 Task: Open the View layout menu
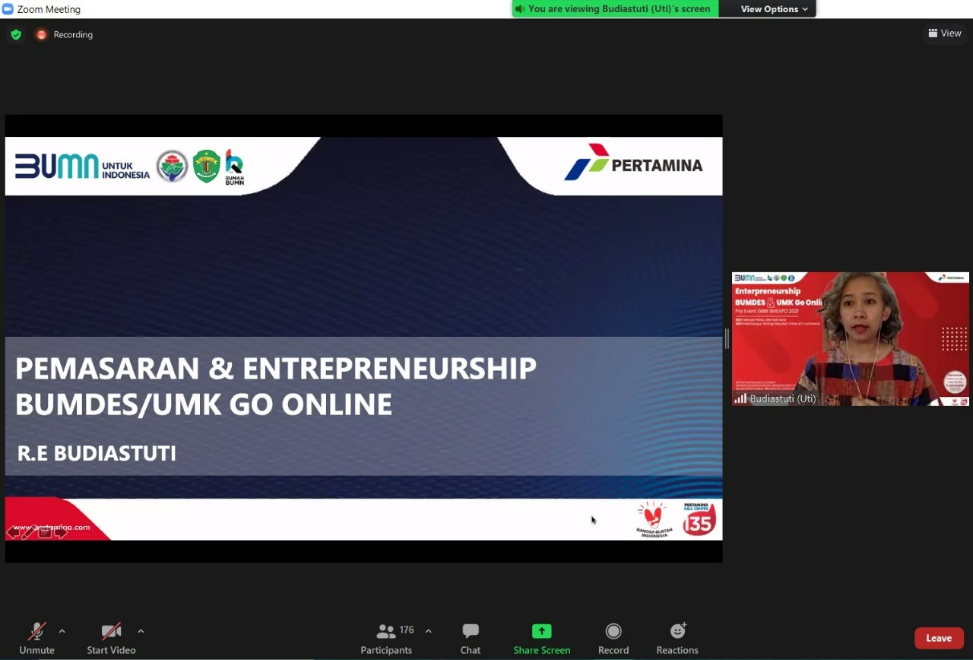[x=945, y=33]
